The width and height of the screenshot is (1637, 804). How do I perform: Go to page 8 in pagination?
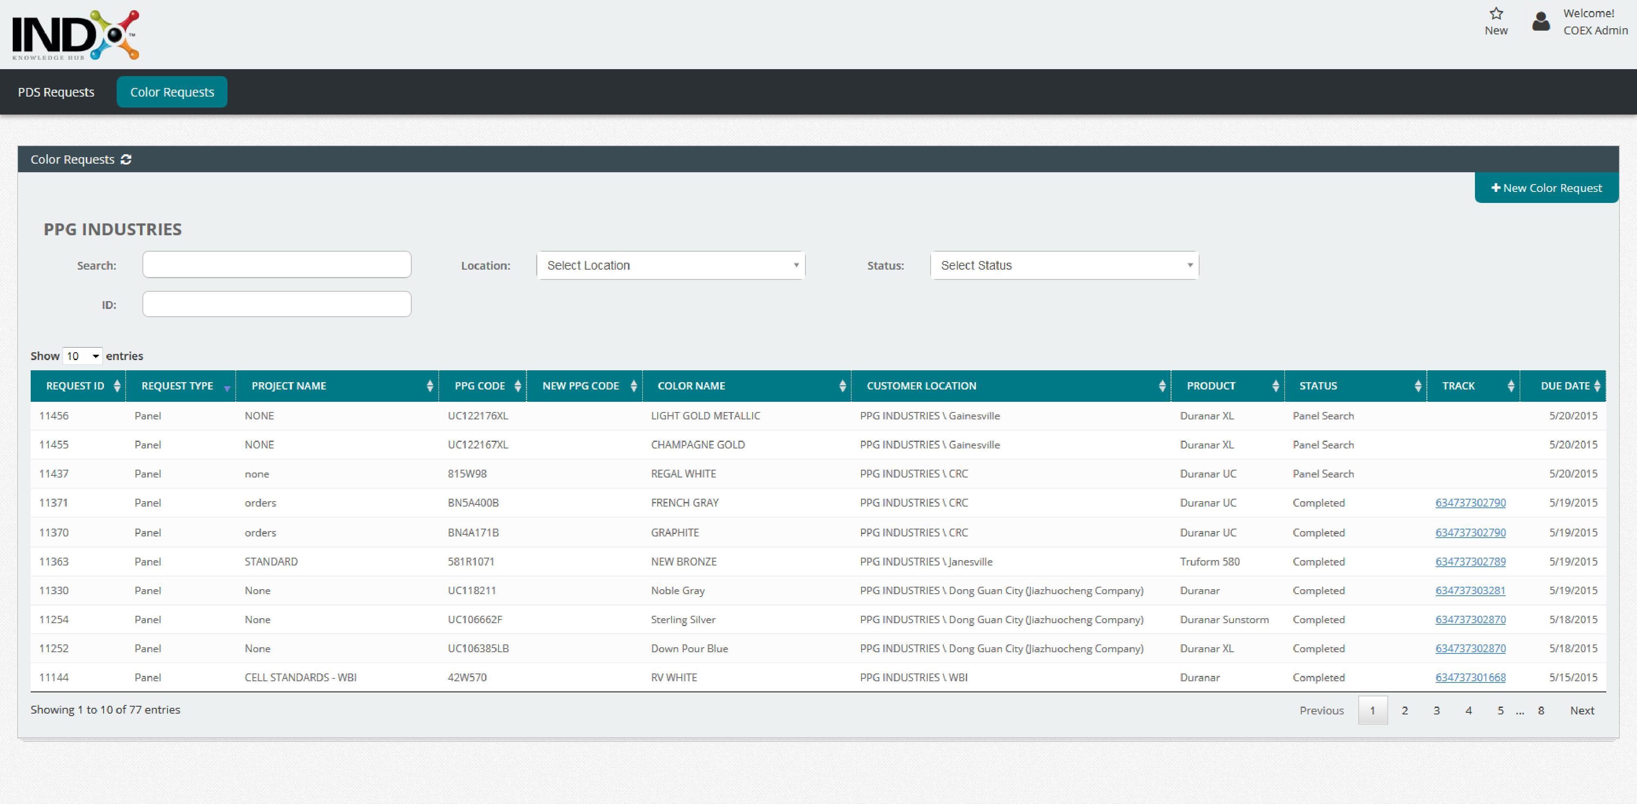click(x=1540, y=711)
